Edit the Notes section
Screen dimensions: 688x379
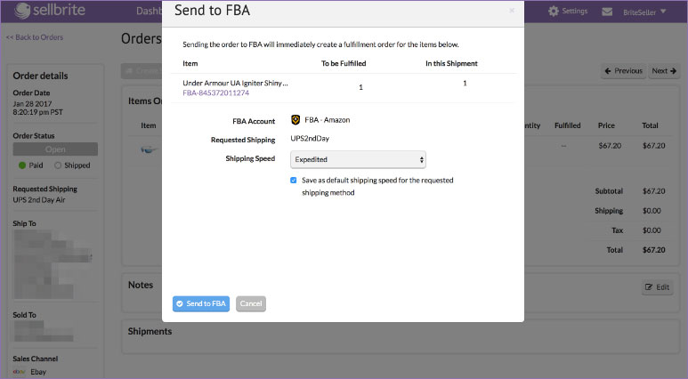click(657, 287)
